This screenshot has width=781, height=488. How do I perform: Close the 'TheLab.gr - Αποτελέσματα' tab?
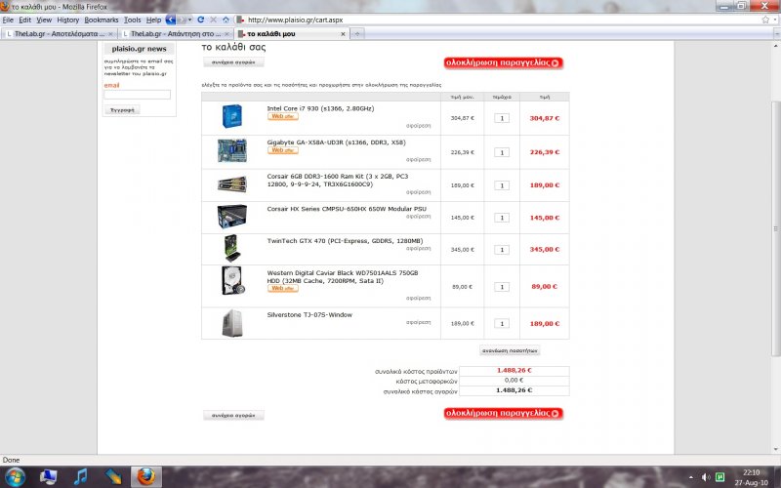(110, 34)
